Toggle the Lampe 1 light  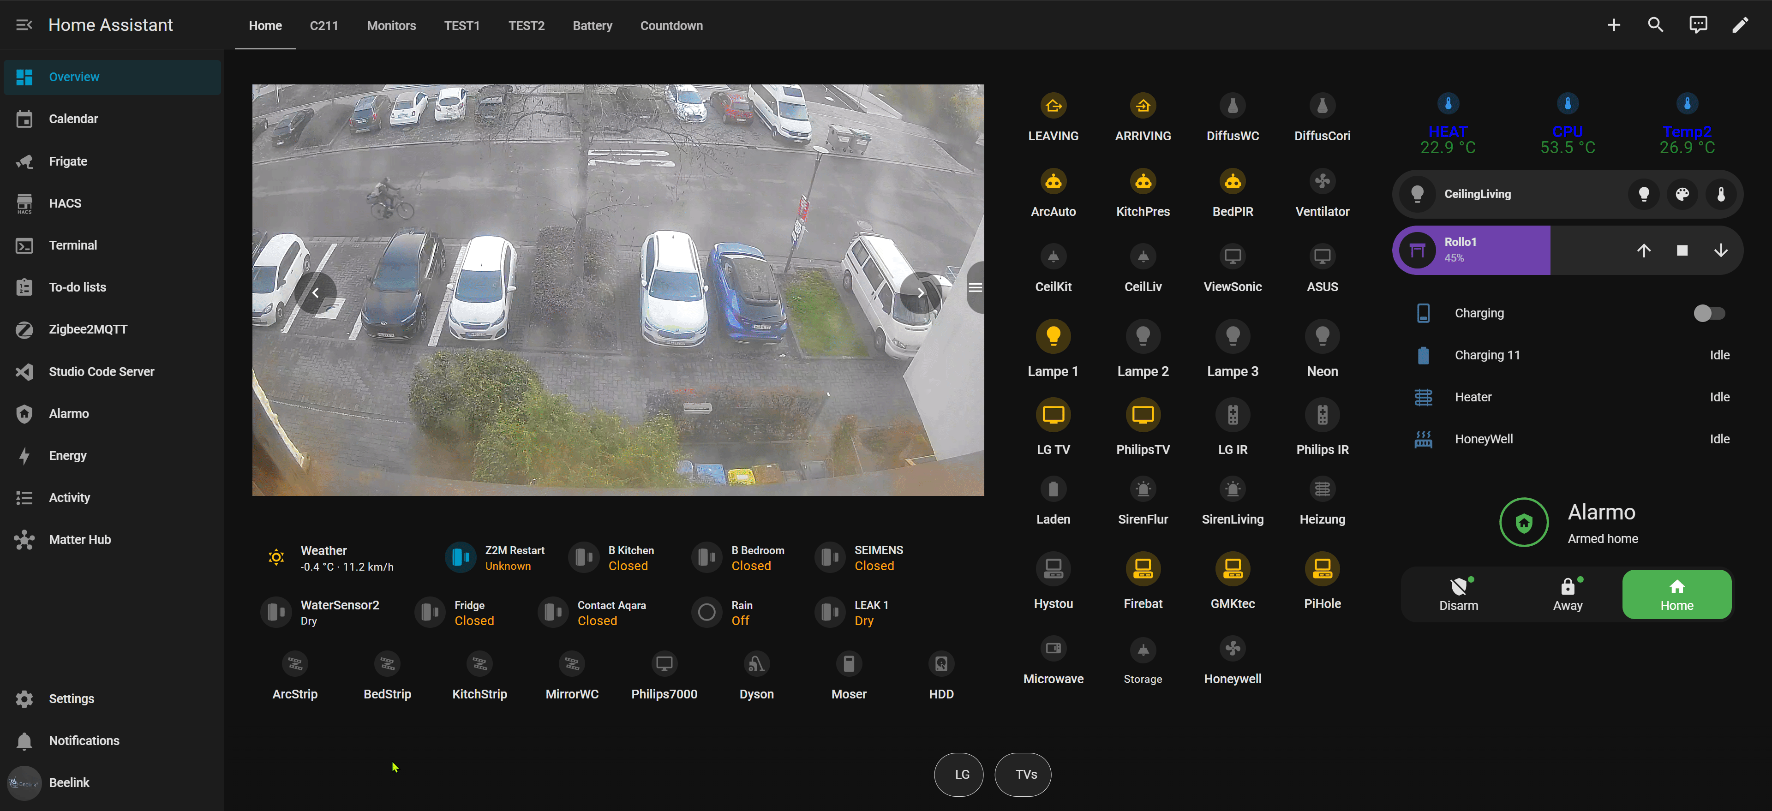pos(1053,336)
